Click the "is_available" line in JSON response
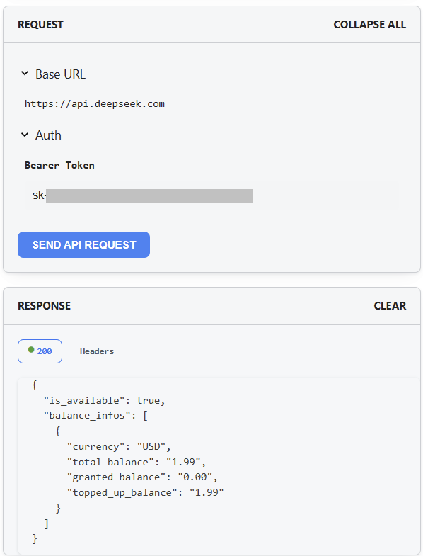This screenshot has width=423, height=556. (x=105, y=400)
